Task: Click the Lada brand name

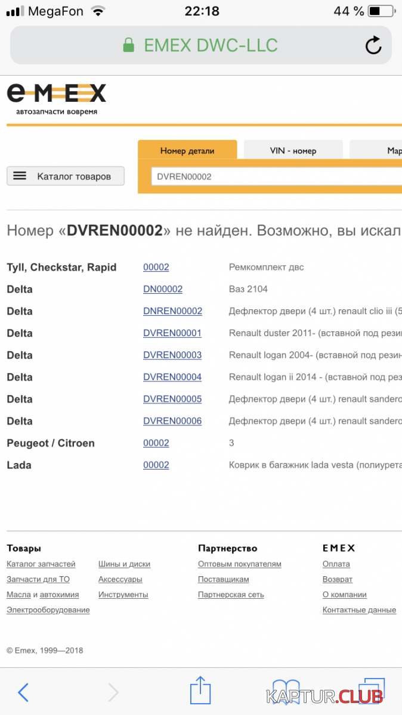Action: (x=19, y=465)
